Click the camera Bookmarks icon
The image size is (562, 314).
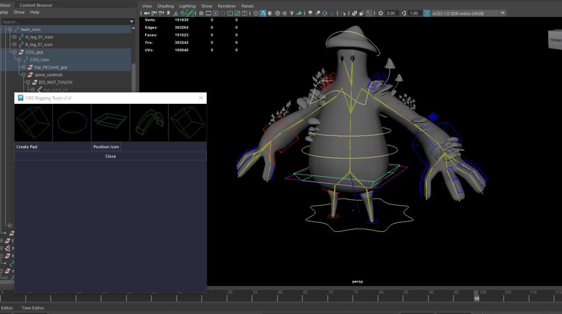168,13
